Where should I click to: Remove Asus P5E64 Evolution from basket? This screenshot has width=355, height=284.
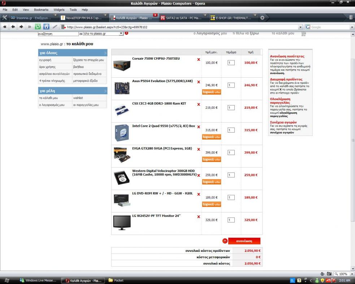coord(199,82)
